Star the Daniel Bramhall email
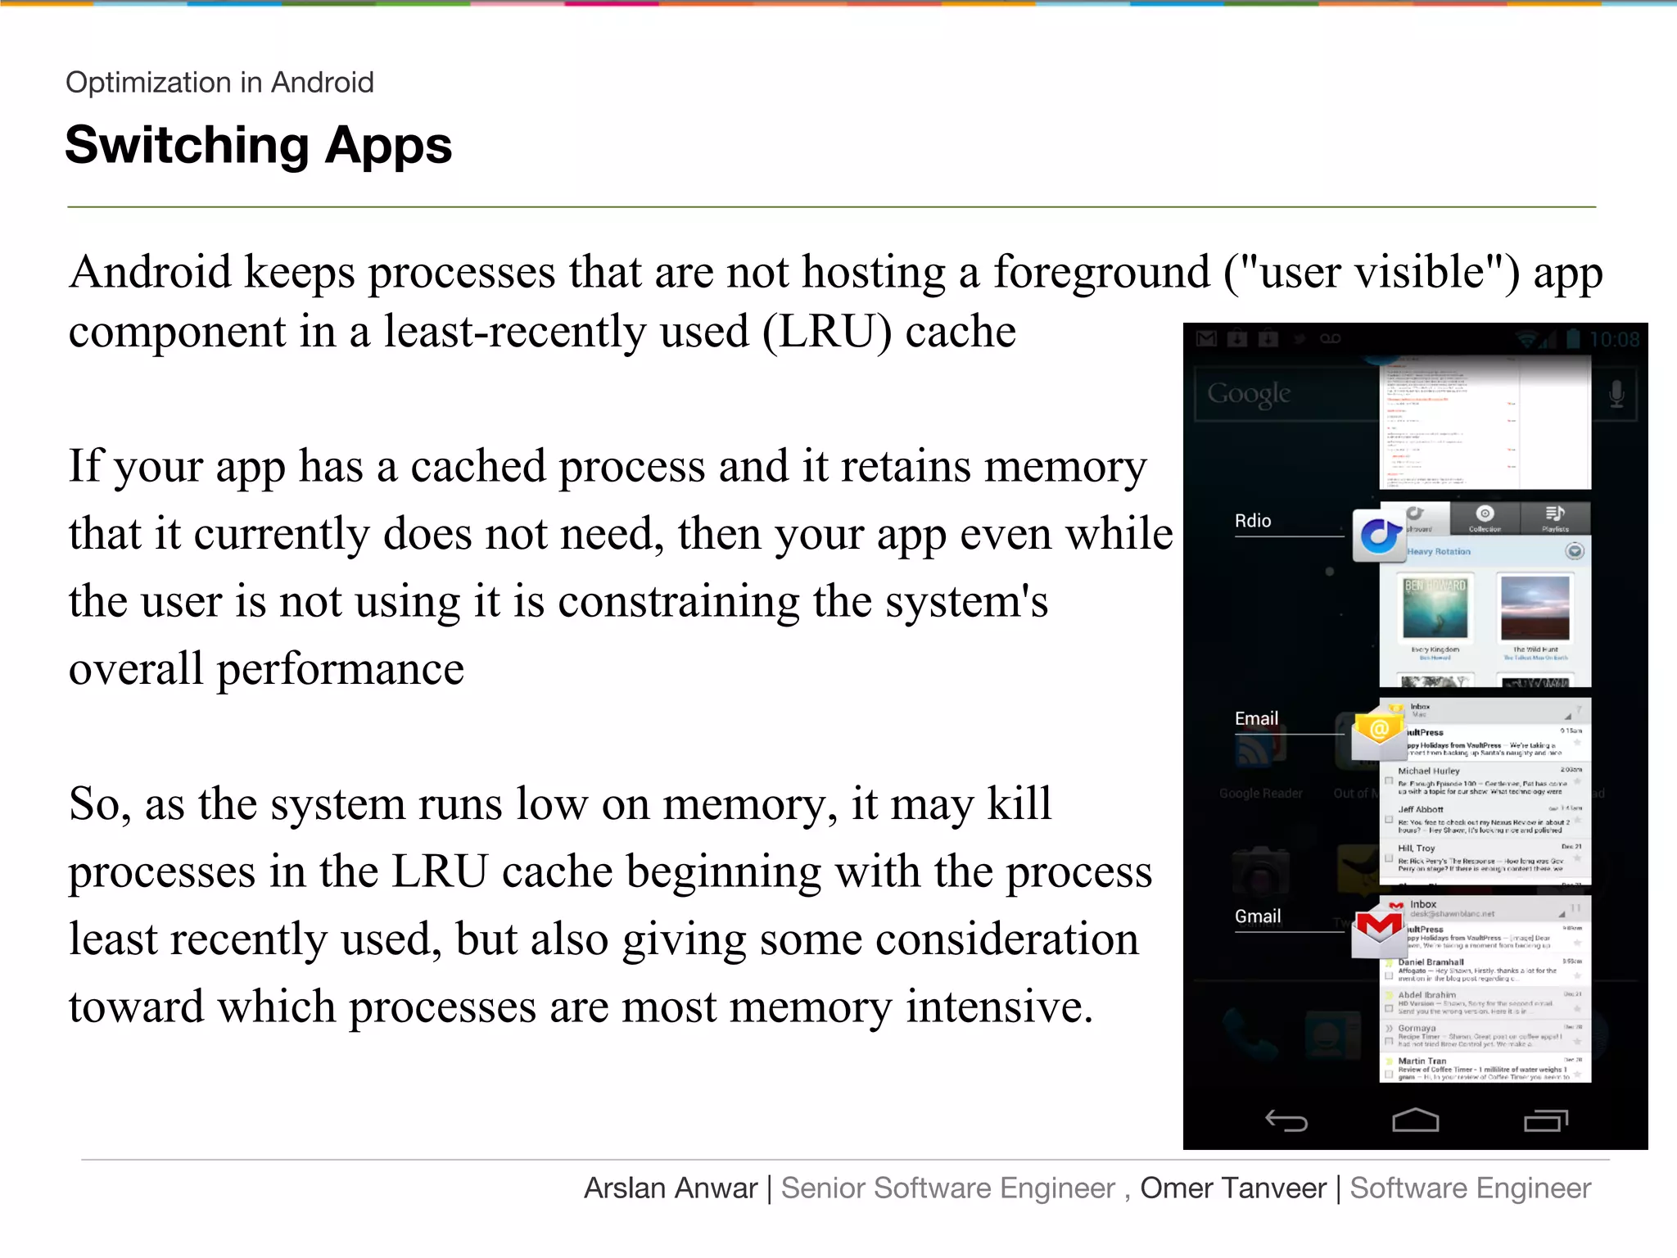Image resolution: width=1677 pixels, height=1258 pixels. pos(1577,975)
